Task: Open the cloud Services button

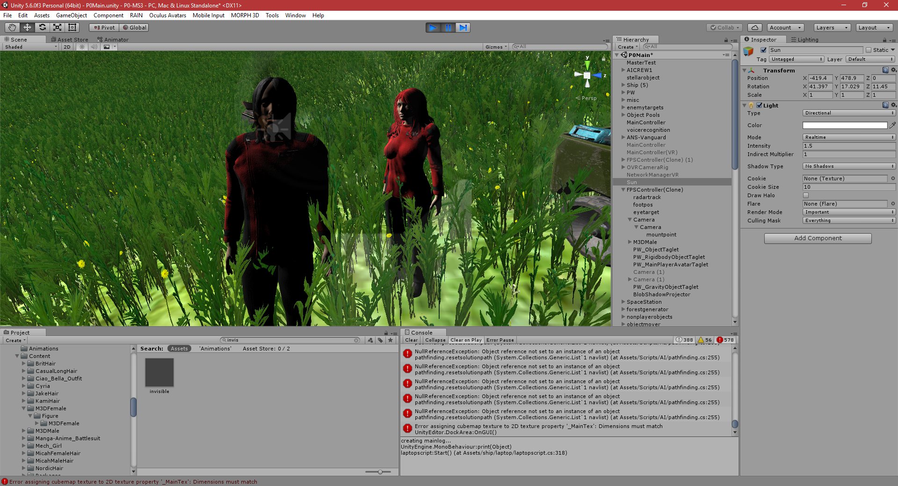Action: [x=755, y=28]
